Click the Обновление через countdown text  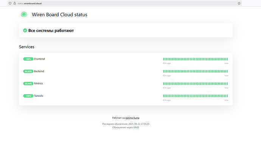pyautogui.click(x=126, y=127)
